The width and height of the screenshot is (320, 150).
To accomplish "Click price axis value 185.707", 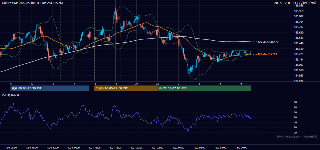I will tap(299, 27).
